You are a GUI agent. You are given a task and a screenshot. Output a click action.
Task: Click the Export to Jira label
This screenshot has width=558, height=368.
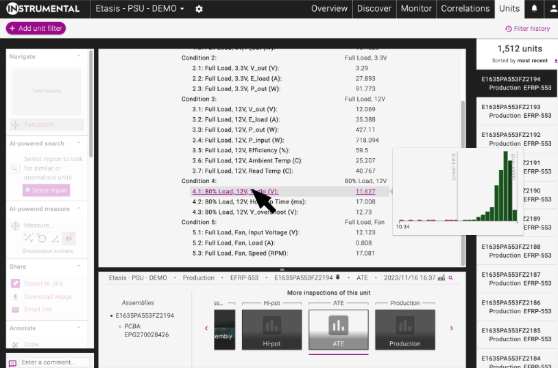[x=43, y=283]
